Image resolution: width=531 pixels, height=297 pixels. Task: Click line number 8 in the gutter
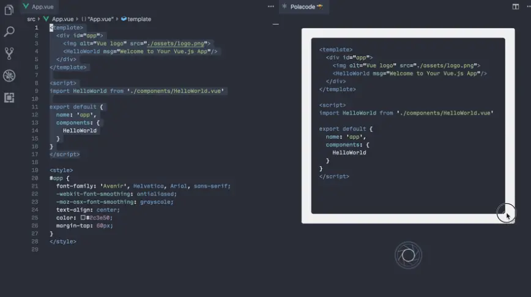36,83
